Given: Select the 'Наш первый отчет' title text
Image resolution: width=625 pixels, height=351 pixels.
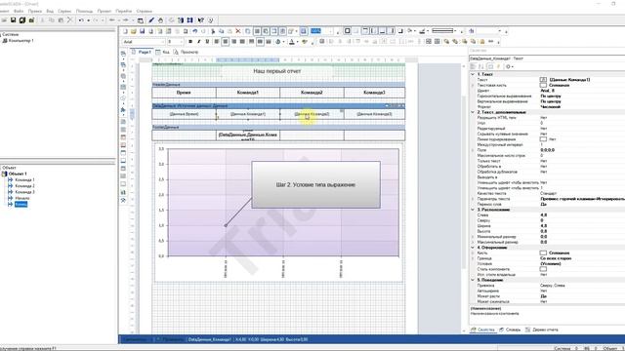Looking at the screenshot, I should coord(277,71).
